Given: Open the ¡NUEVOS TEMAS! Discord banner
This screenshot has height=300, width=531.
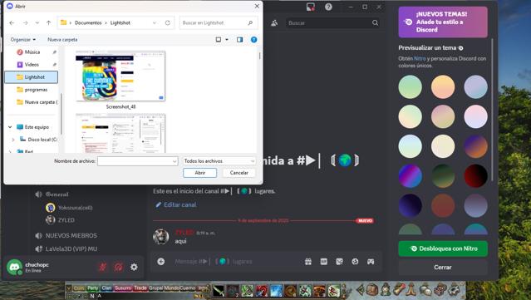Looking at the screenshot, I should pos(443,22).
